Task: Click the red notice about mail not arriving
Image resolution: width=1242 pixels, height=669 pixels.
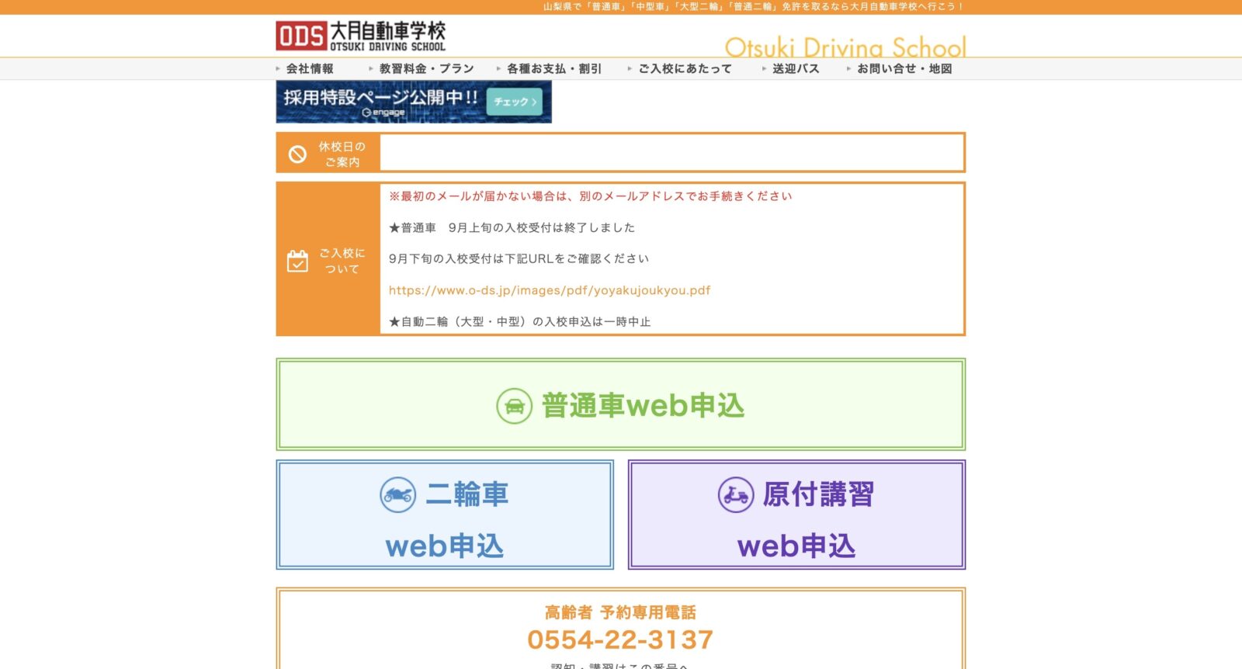Action: click(591, 196)
